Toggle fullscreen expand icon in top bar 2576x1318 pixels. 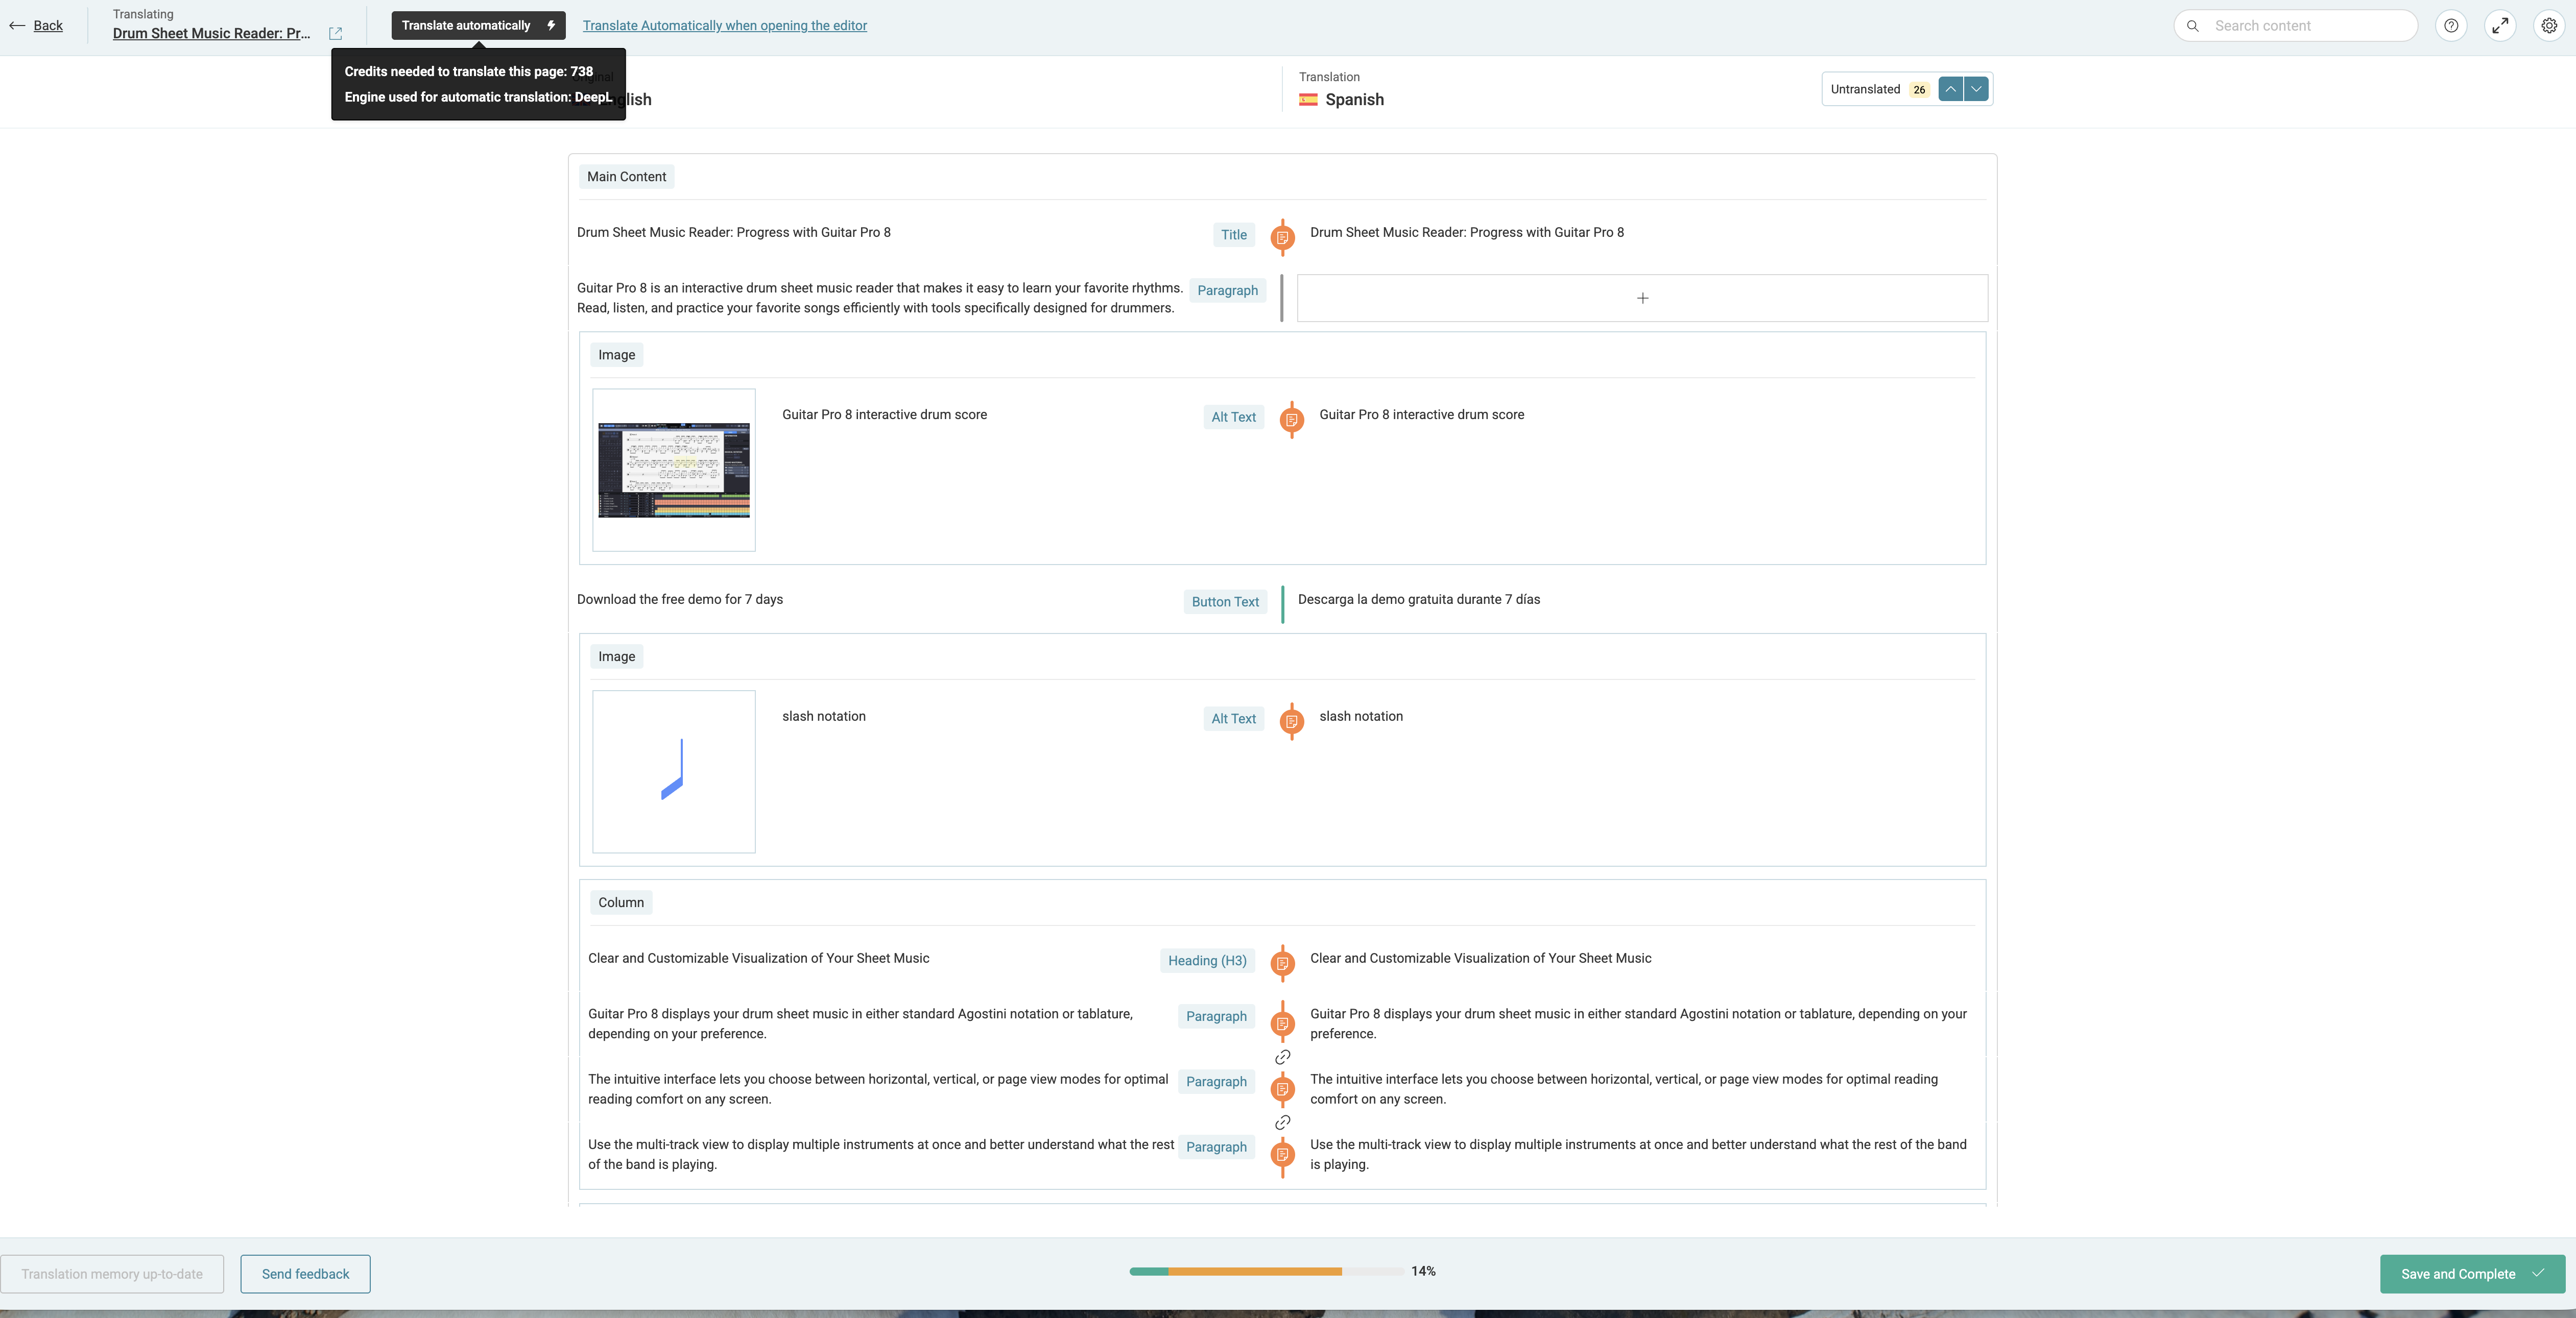point(2500,26)
